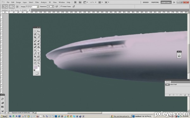Select the 3D Camera Rotate tool
This screenshot has width=190, height=118.
pyautogui.click(x=39, y=60)
